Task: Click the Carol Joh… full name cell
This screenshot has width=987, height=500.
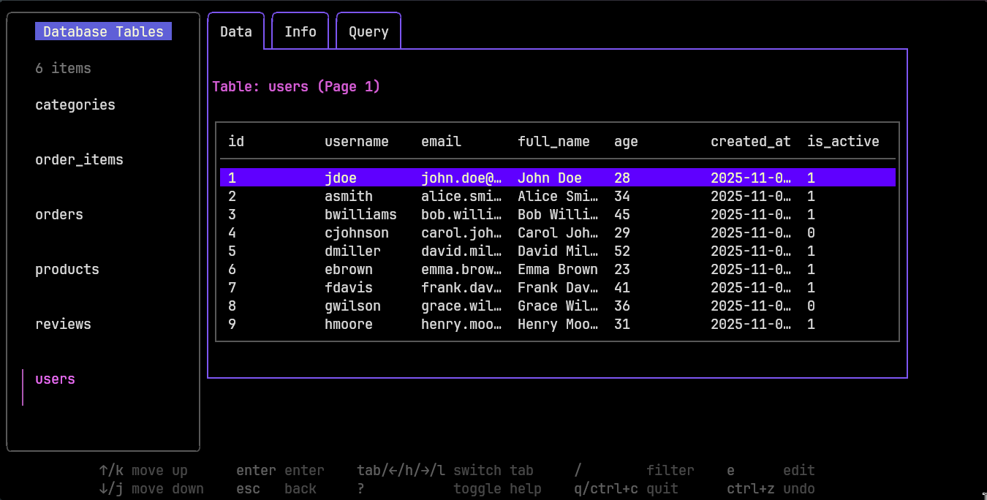Action: point(558,232)
